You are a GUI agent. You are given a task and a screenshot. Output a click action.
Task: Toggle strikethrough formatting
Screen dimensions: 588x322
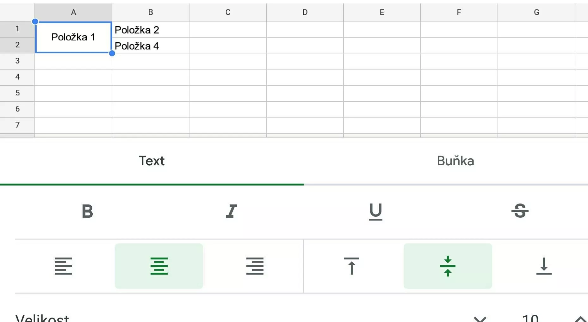click(x=520, y=211)
